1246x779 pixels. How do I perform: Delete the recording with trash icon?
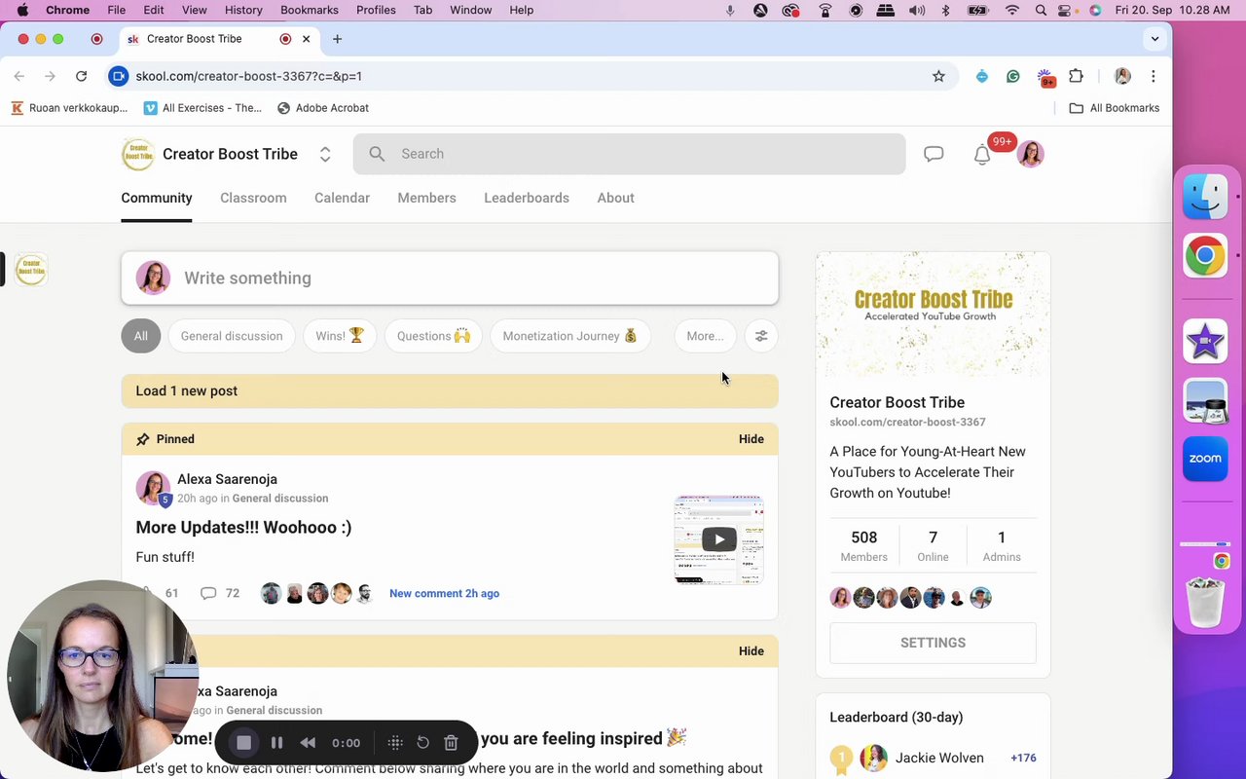pos(451,743)
